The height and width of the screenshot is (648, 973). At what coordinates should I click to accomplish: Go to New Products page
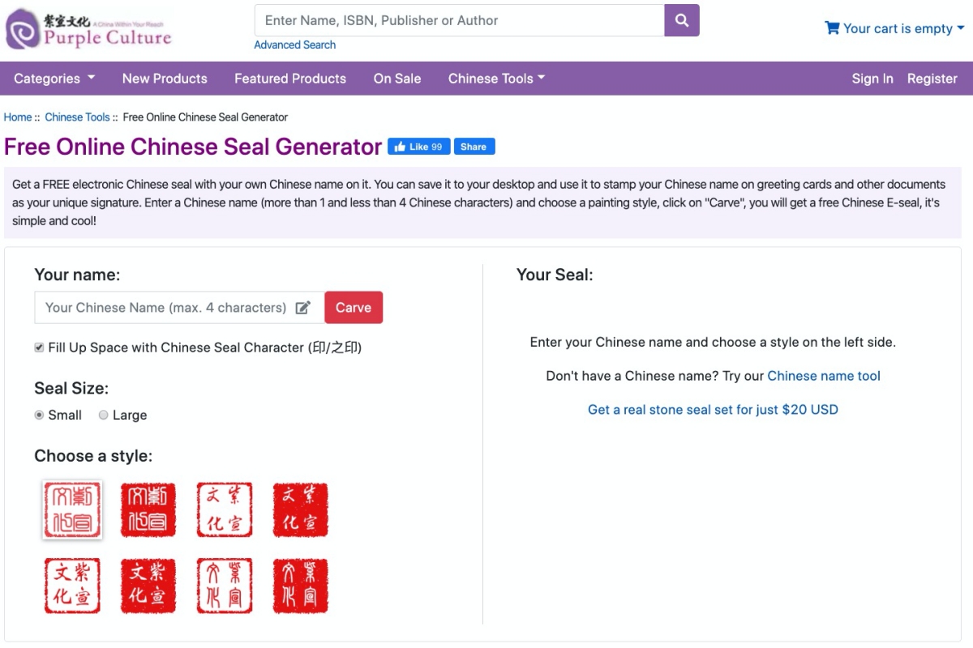click(x=165, y=79)
